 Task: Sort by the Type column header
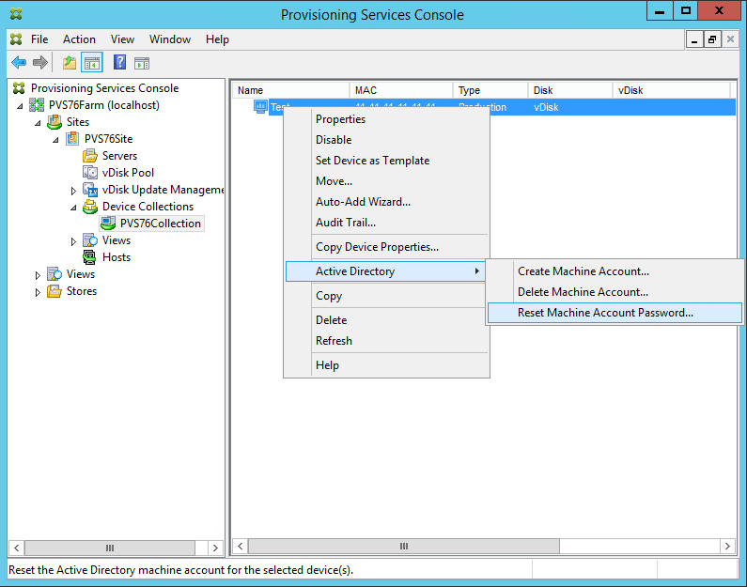[490, 90]
